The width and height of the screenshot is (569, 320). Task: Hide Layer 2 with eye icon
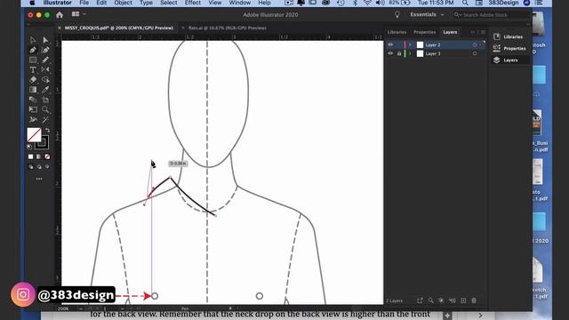390,44
